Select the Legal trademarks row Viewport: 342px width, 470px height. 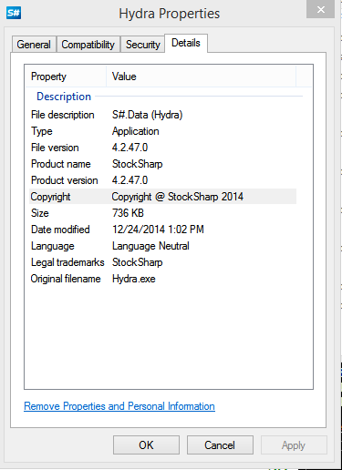click(162, 262)
